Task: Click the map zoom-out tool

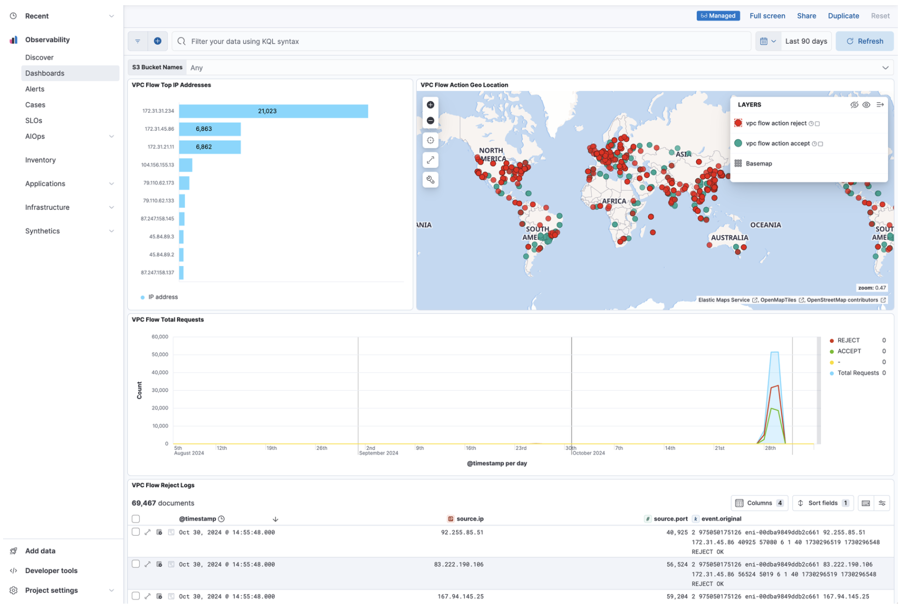Action: tap(430, 119)
